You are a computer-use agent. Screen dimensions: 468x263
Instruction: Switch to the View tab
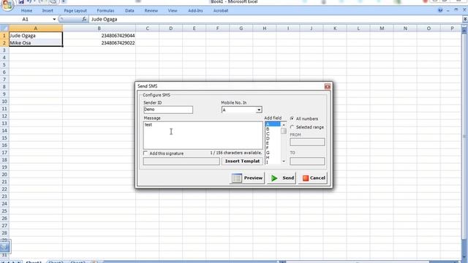tap(173, 11)
